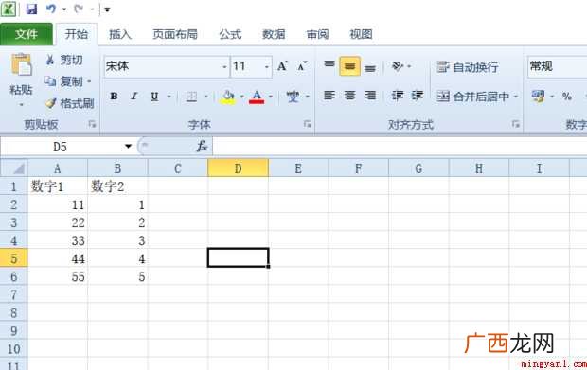Click the Merge & Center (合并后居中) button
This screenshot has height=370, width=587.
(x=473, y=97)
